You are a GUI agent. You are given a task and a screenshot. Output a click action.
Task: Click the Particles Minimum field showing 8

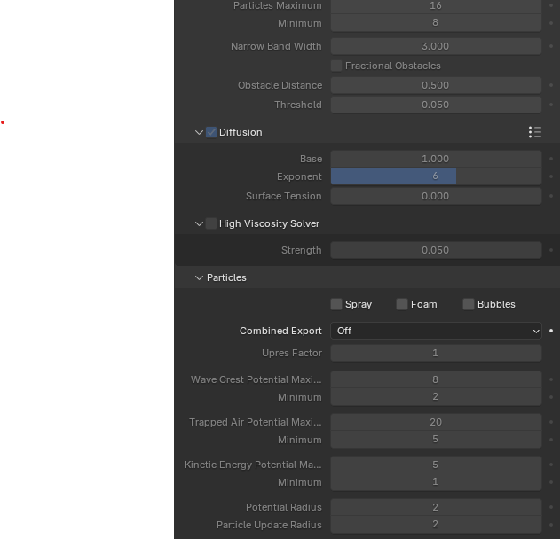(x=436, y=23)
